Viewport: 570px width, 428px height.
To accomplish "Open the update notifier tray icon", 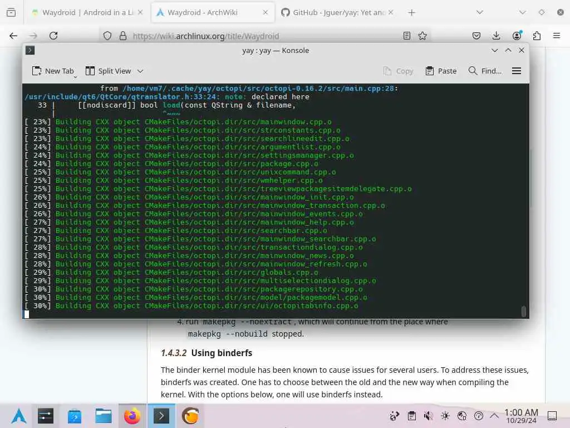I will pyautogui.click(x=395, y=416).
